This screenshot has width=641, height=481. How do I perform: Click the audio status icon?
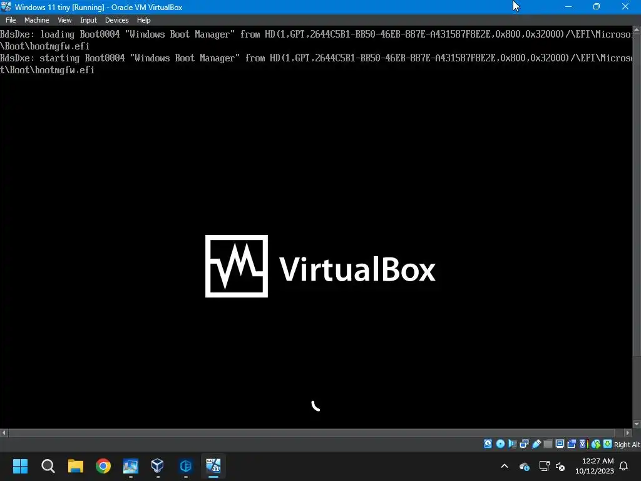pyautogui.click(x=512, y=444)
